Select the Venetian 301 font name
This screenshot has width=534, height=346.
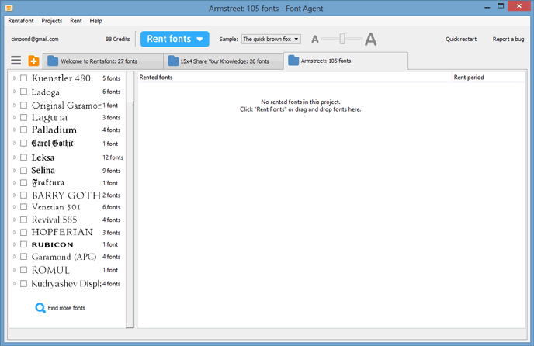[x=56, y=207]
